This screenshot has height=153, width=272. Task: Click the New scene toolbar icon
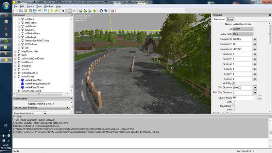coord(16,11)
